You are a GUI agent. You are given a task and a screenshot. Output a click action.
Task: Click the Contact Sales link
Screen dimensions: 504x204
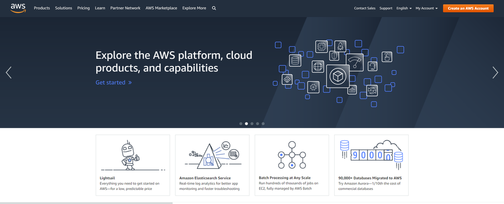(x=364, y=9)
